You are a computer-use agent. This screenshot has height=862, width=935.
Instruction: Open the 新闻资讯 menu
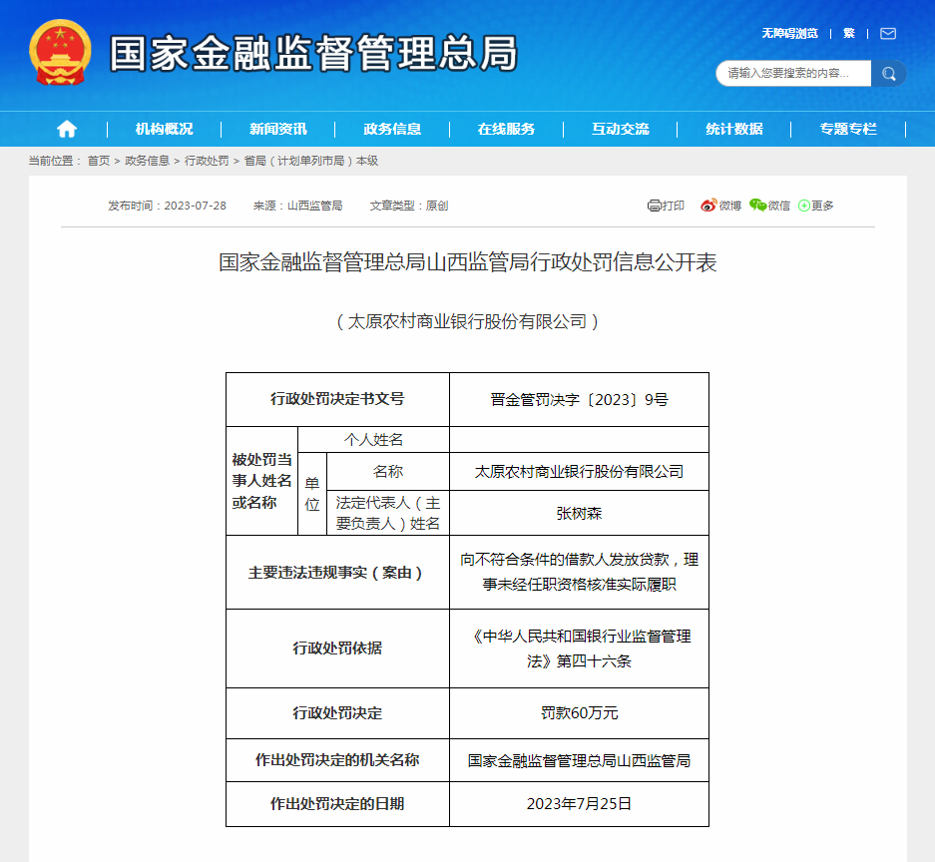[x=277, y=129]
